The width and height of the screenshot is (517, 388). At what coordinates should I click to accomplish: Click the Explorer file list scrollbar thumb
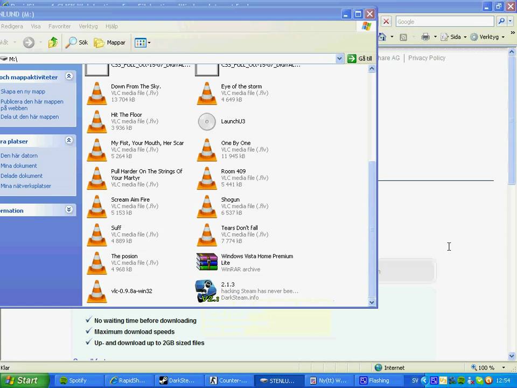tap(372, 229)
